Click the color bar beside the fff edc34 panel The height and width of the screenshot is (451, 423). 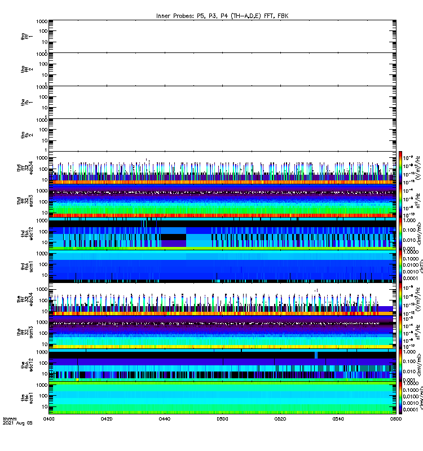(400, 299)
